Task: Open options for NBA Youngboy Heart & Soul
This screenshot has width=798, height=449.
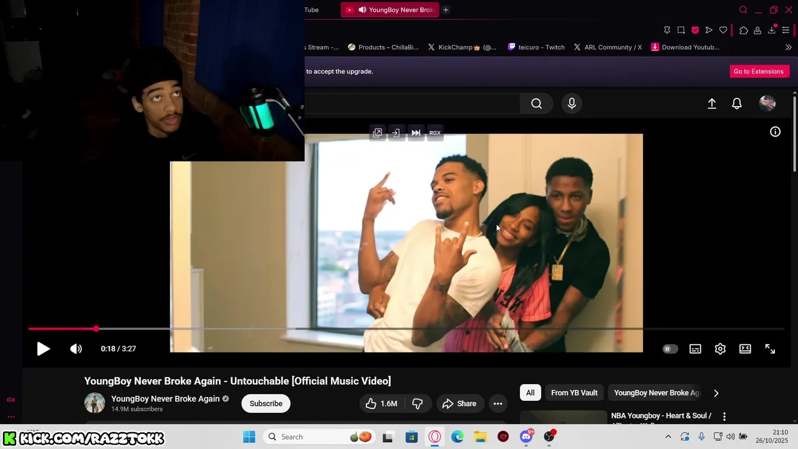Action: [724, 416]
